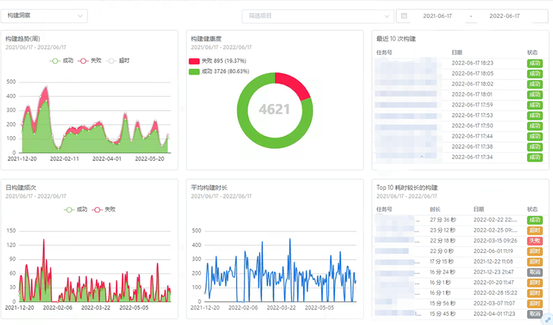Screen dimensions: 553x325
Task: Toggle the 成功 legend series in 构建趋势 chart
Action: [x=61, y=61]
